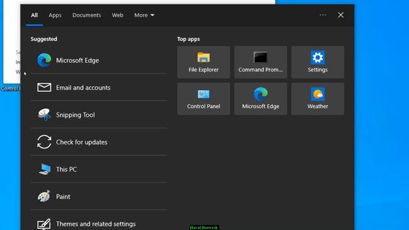Close the search panel with the X
Image resolution: width=409 pixels, height=230 pixels.
[x=341, y=15]
